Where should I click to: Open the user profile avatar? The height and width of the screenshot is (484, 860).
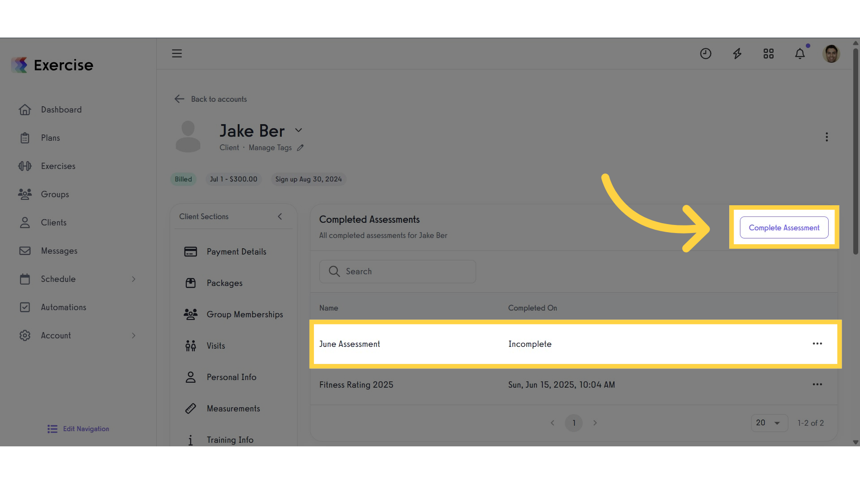click(831, 54)
